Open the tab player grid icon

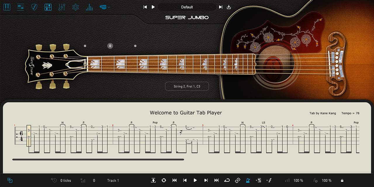(x=48, y=7)
